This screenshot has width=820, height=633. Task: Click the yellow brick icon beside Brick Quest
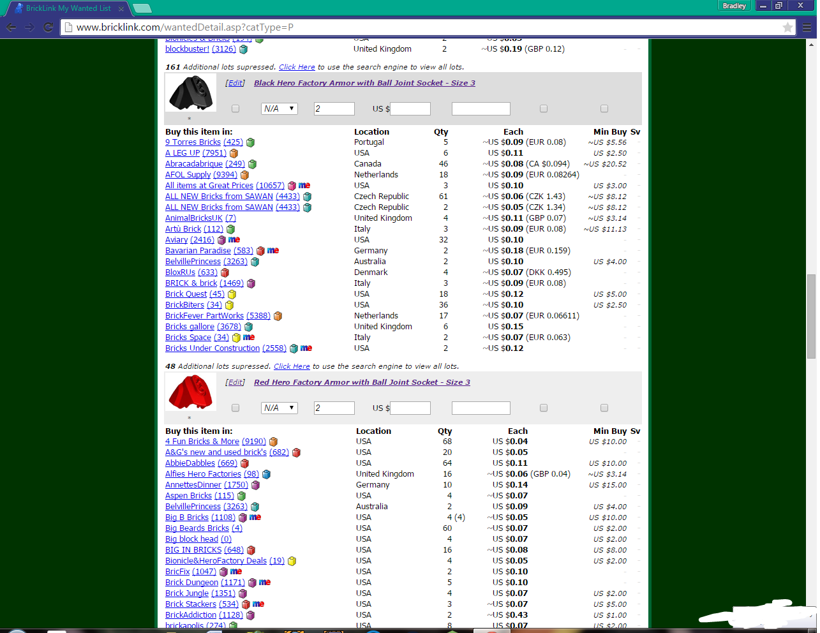pos(232,294)
